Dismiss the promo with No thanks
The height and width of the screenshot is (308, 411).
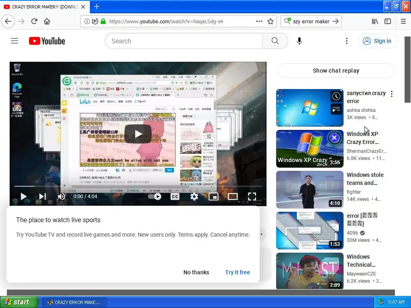(x=196, y=272)
